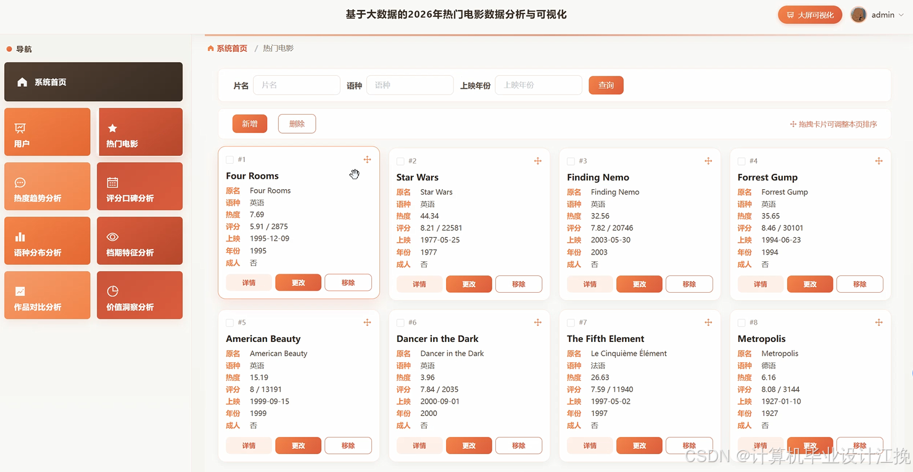Open 热度趋势分析 navigation tile
This screenshot has height=472, width=913.
[x=48, y=186]
